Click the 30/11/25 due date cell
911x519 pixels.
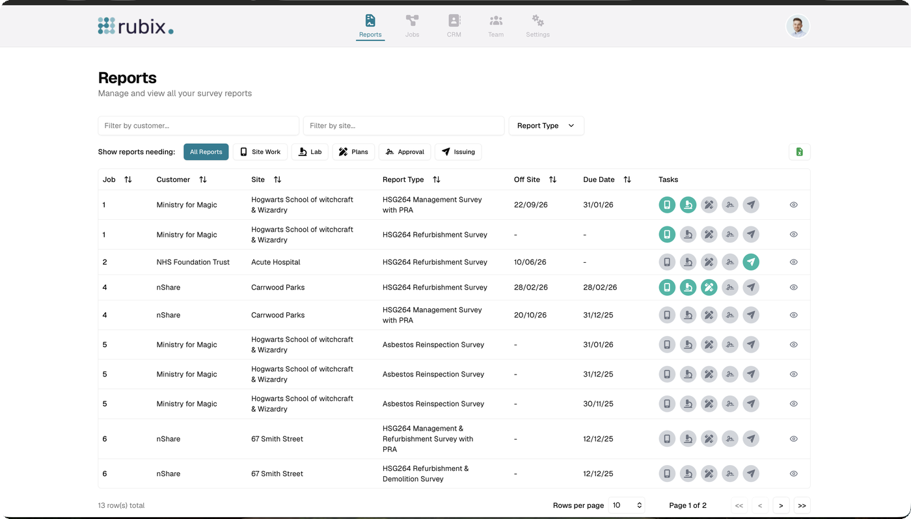pos(598,404)
